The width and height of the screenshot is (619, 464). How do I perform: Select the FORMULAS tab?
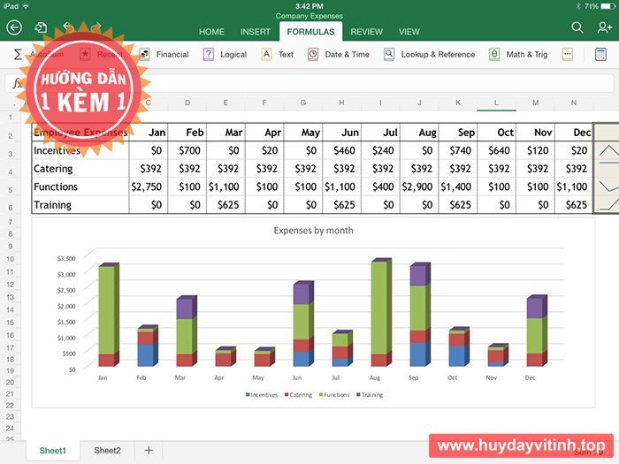click(x=310, y=32)
